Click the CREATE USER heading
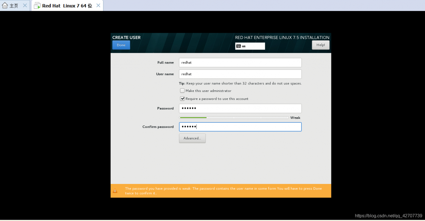This screenshot has width=425, height=221. pyautogui.click(x=127, y=37)
